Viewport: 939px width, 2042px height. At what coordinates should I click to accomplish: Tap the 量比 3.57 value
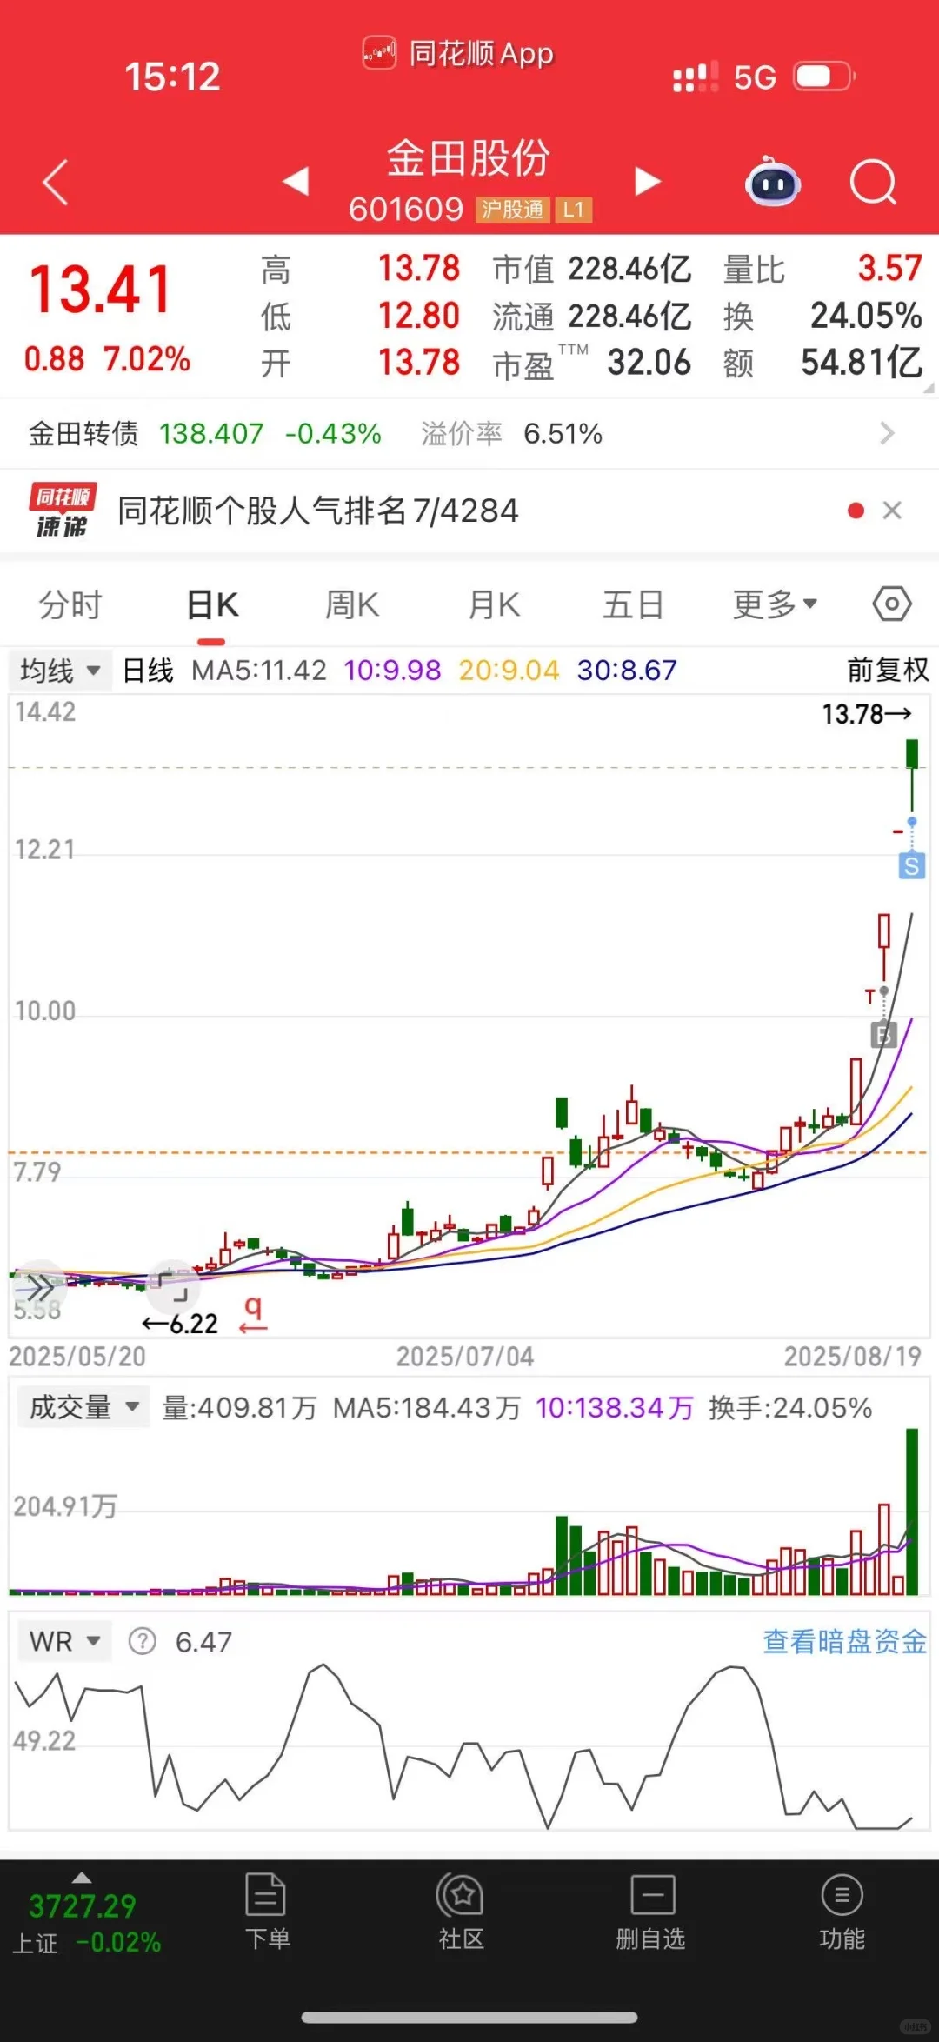(x=889, y=268)
